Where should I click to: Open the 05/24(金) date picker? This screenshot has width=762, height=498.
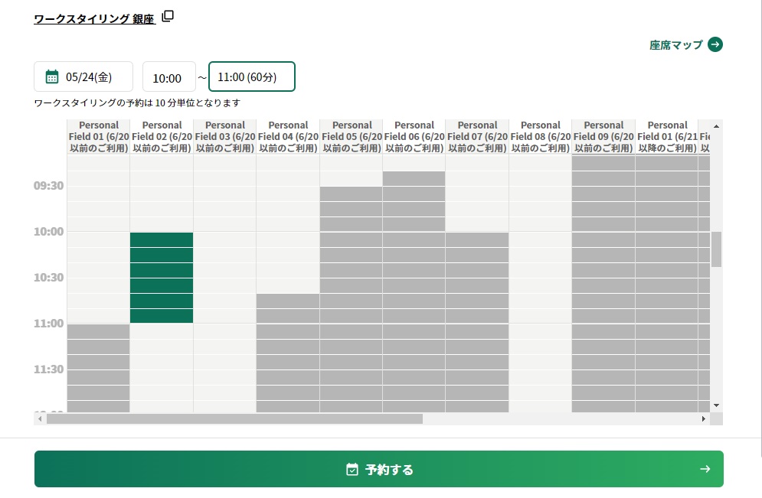pyautogui.click(x=83, y=76)
